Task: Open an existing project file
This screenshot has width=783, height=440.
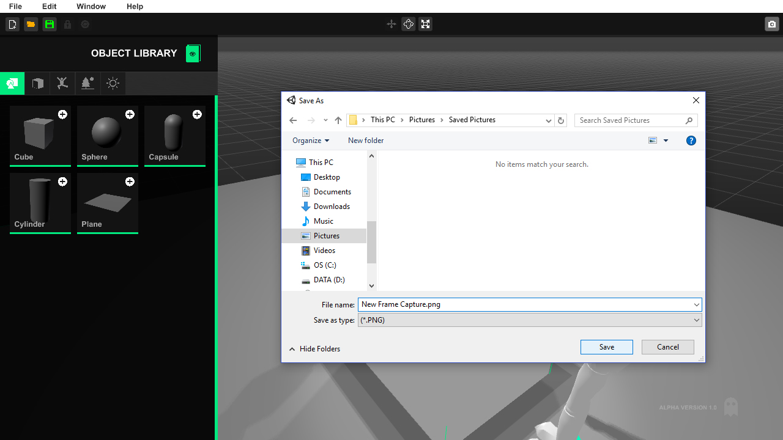Action: pos(30,24)
